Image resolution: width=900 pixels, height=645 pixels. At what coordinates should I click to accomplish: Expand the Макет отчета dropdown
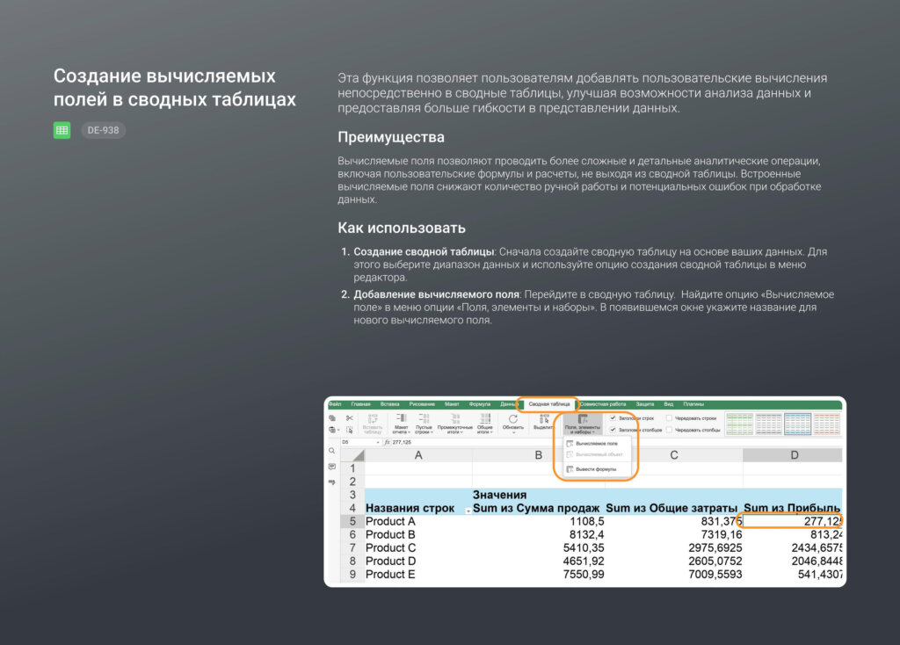click(x=401, y=424)
